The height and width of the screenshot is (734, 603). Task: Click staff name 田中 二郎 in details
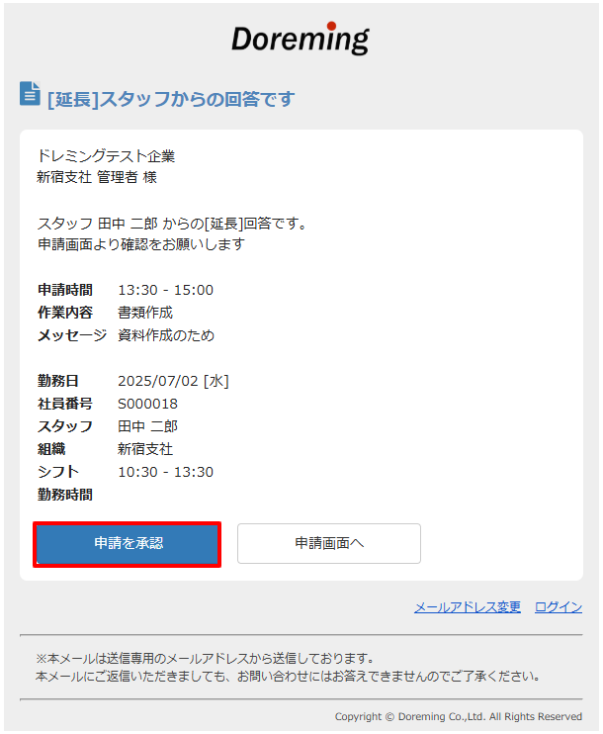148,426
